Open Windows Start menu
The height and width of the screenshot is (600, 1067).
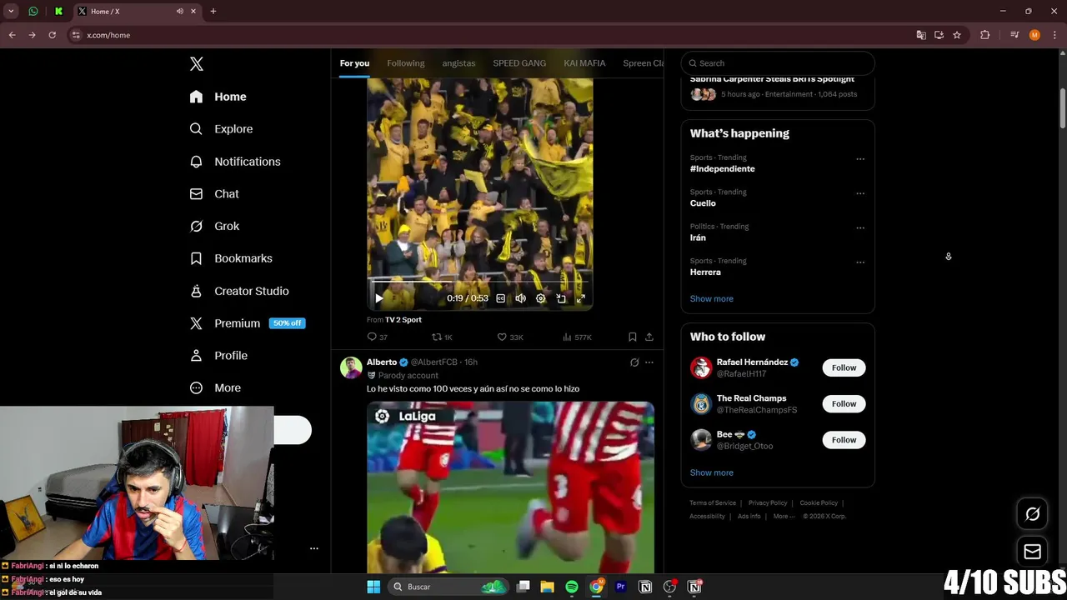[x=373, y=587]
